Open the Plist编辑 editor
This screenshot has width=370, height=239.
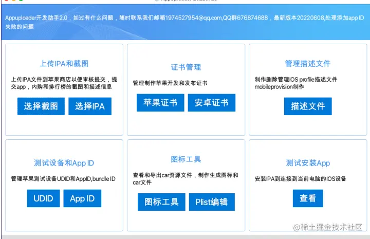(212, 202)
